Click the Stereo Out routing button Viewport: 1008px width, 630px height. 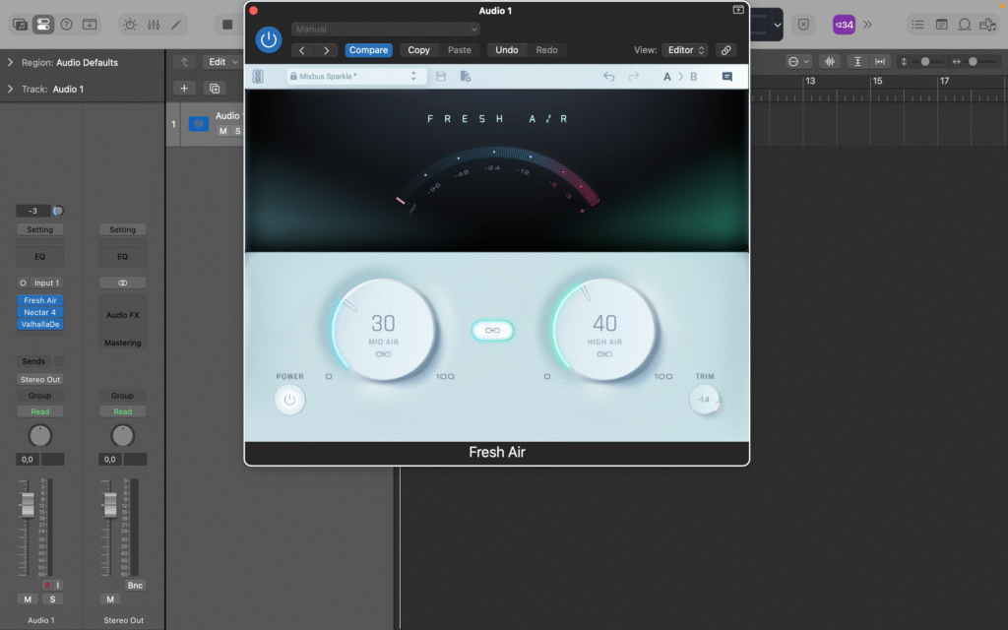[39, 379]
